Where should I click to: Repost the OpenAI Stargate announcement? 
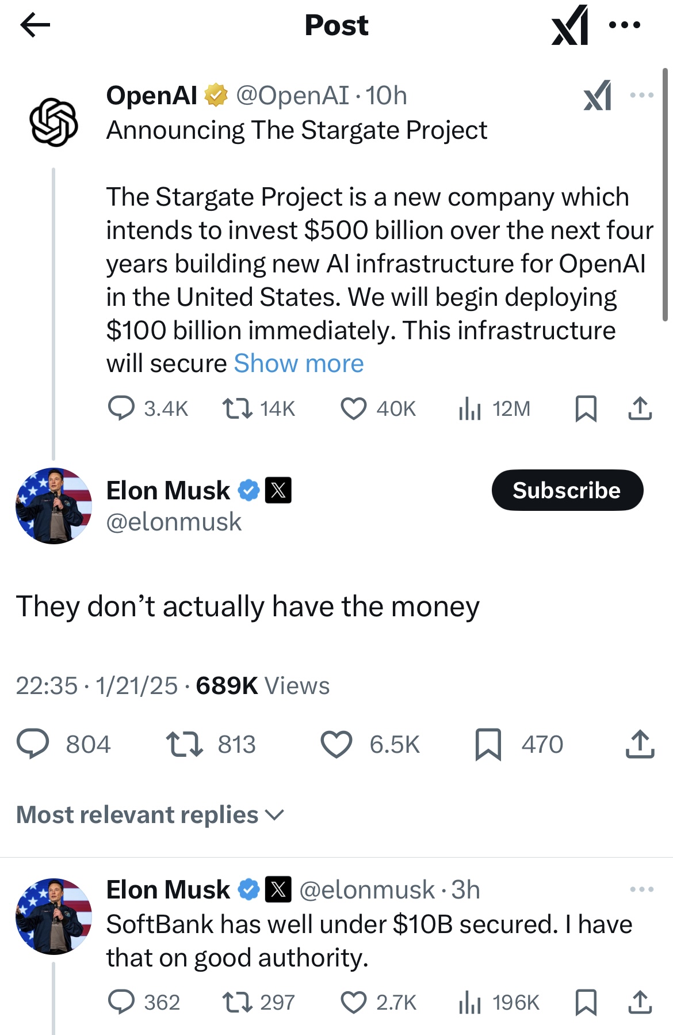(x=237, y=408)
